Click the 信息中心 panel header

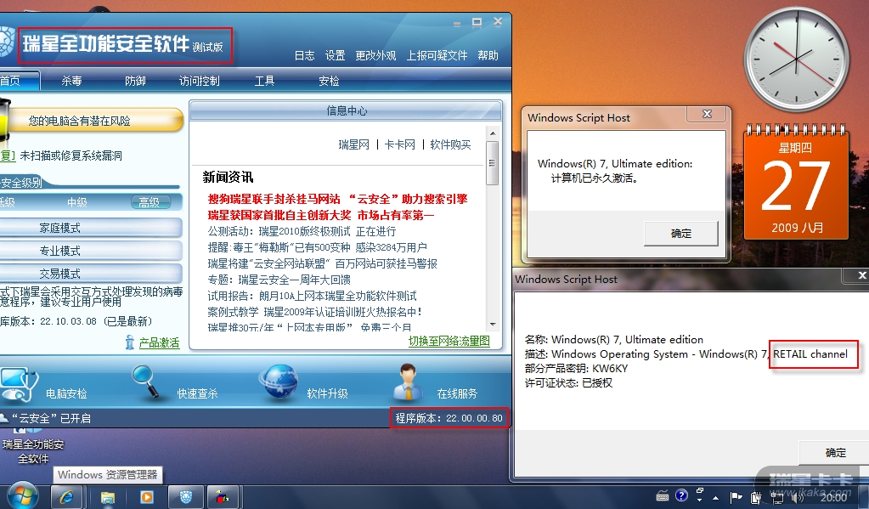pyautogui.click(x=346, y=111)
